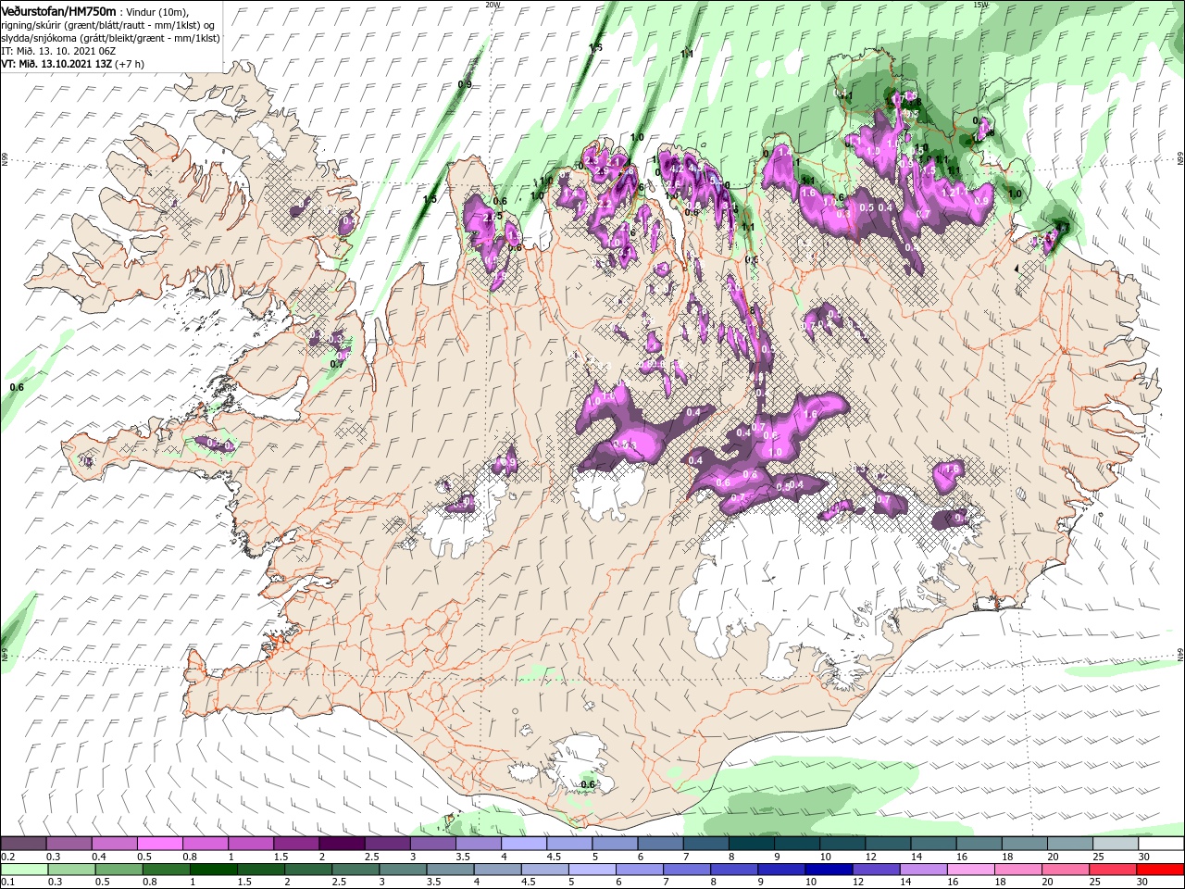The width and height of the screenshot is (1185, 889).
Task: Click the dark teal 9 swatch in the snow legend
Action: click(x=796, y=844)
